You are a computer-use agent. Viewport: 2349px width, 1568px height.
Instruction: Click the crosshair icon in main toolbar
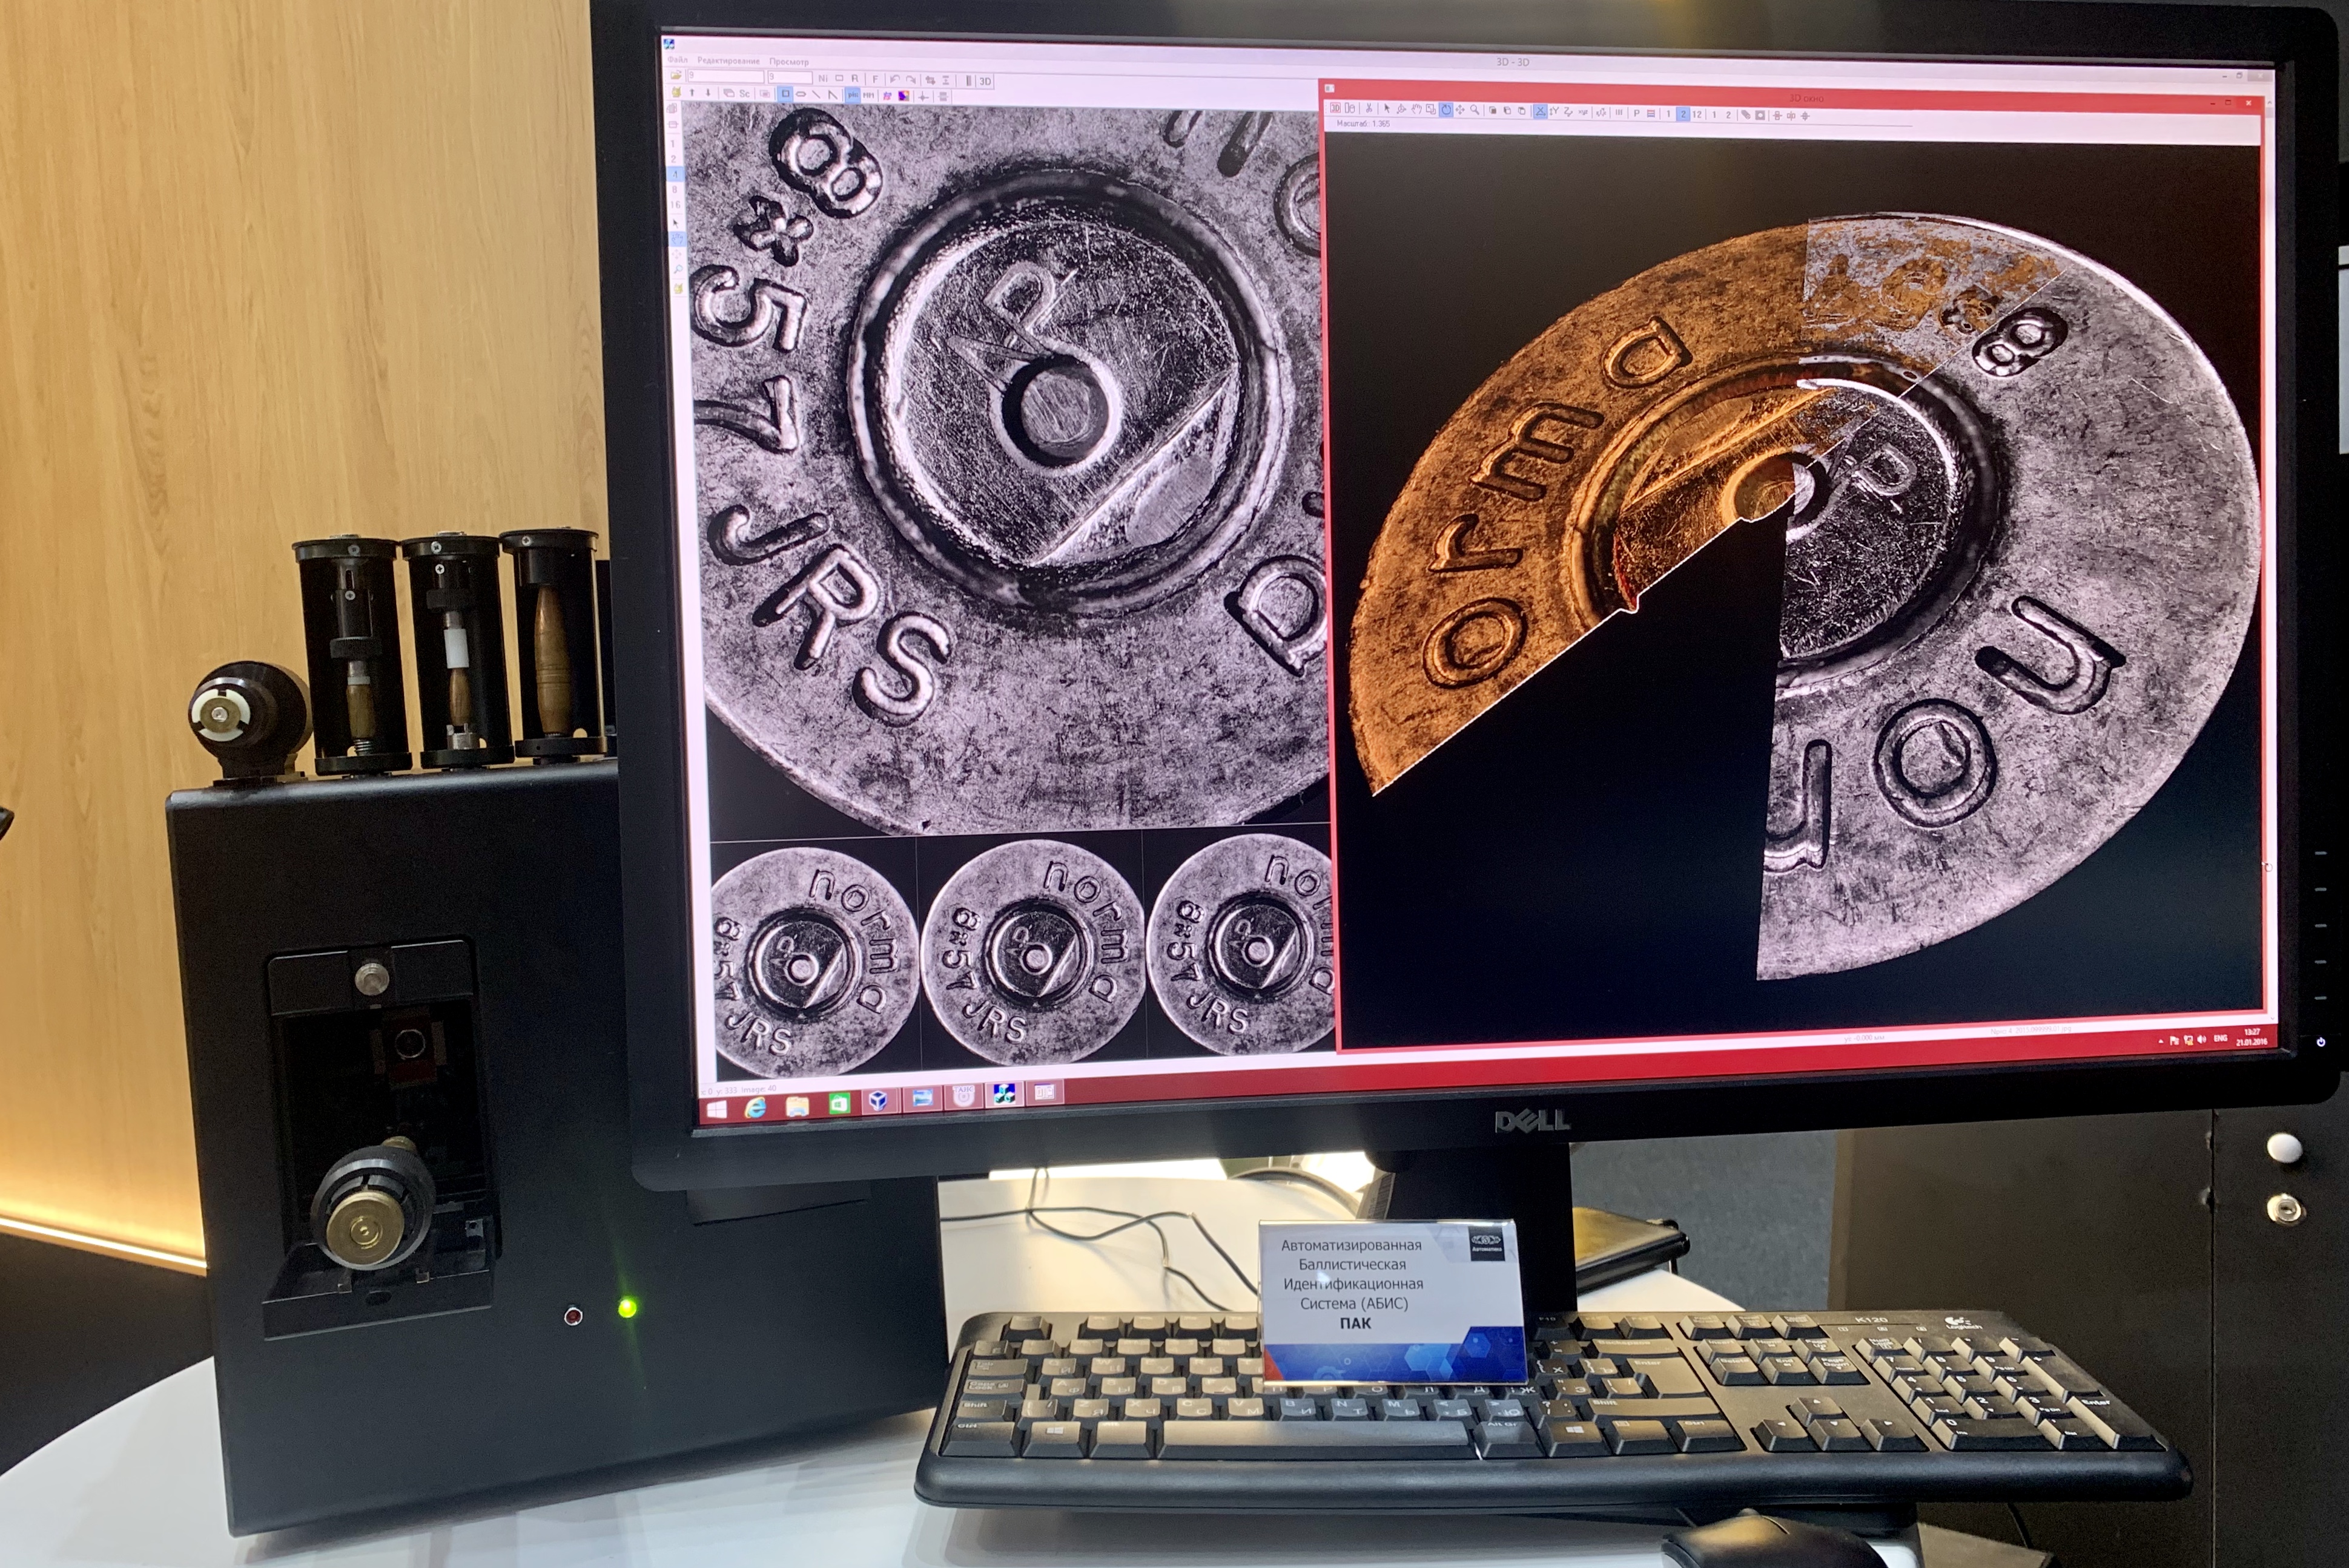tap(922, 97)
